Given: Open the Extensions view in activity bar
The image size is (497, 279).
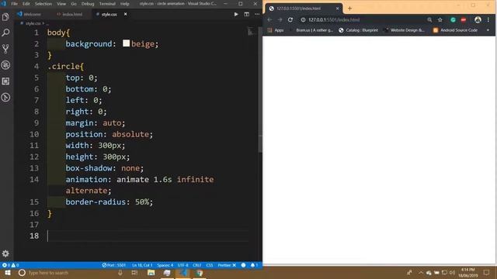Looking at the screenshot, I should (x=5, y=81).
